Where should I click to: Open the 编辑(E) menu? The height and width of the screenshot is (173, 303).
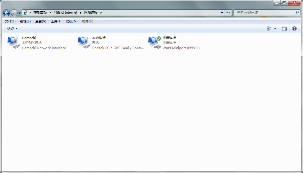25,21
